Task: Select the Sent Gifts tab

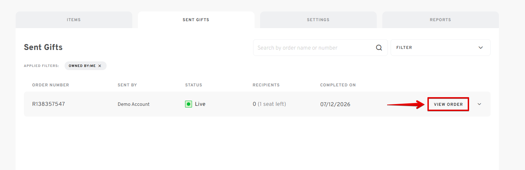Action: tap(196, 20)
